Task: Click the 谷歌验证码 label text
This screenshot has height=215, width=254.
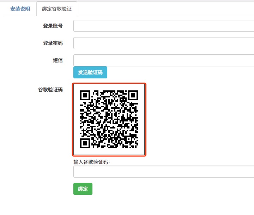Action: [50, 90]
